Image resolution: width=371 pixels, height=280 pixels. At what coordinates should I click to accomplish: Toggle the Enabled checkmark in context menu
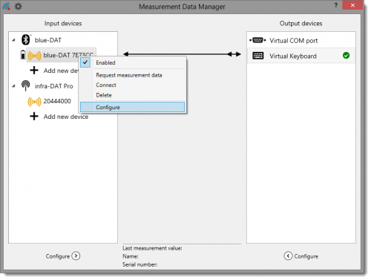85,62
